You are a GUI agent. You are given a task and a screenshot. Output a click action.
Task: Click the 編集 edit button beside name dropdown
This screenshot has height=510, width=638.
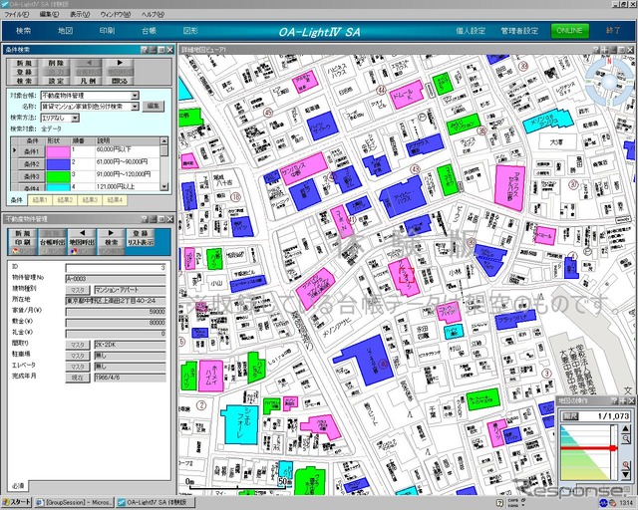click(x=153, y=107)
